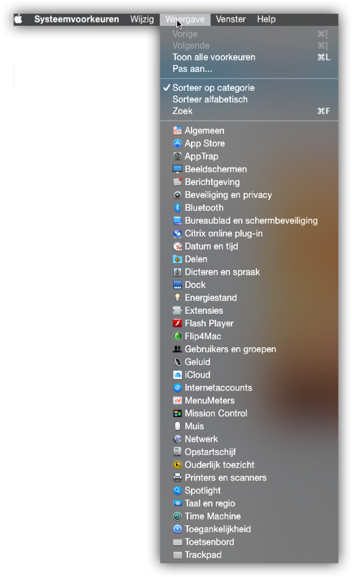The image size is (352, 577).
Task: Click the Muis mouse icon
Action: click(177, 426)
